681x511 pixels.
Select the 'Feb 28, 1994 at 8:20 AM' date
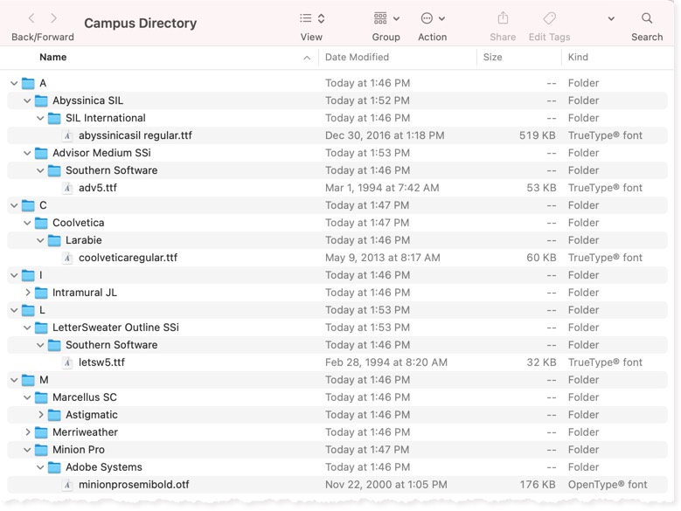(x=386, y=363)
